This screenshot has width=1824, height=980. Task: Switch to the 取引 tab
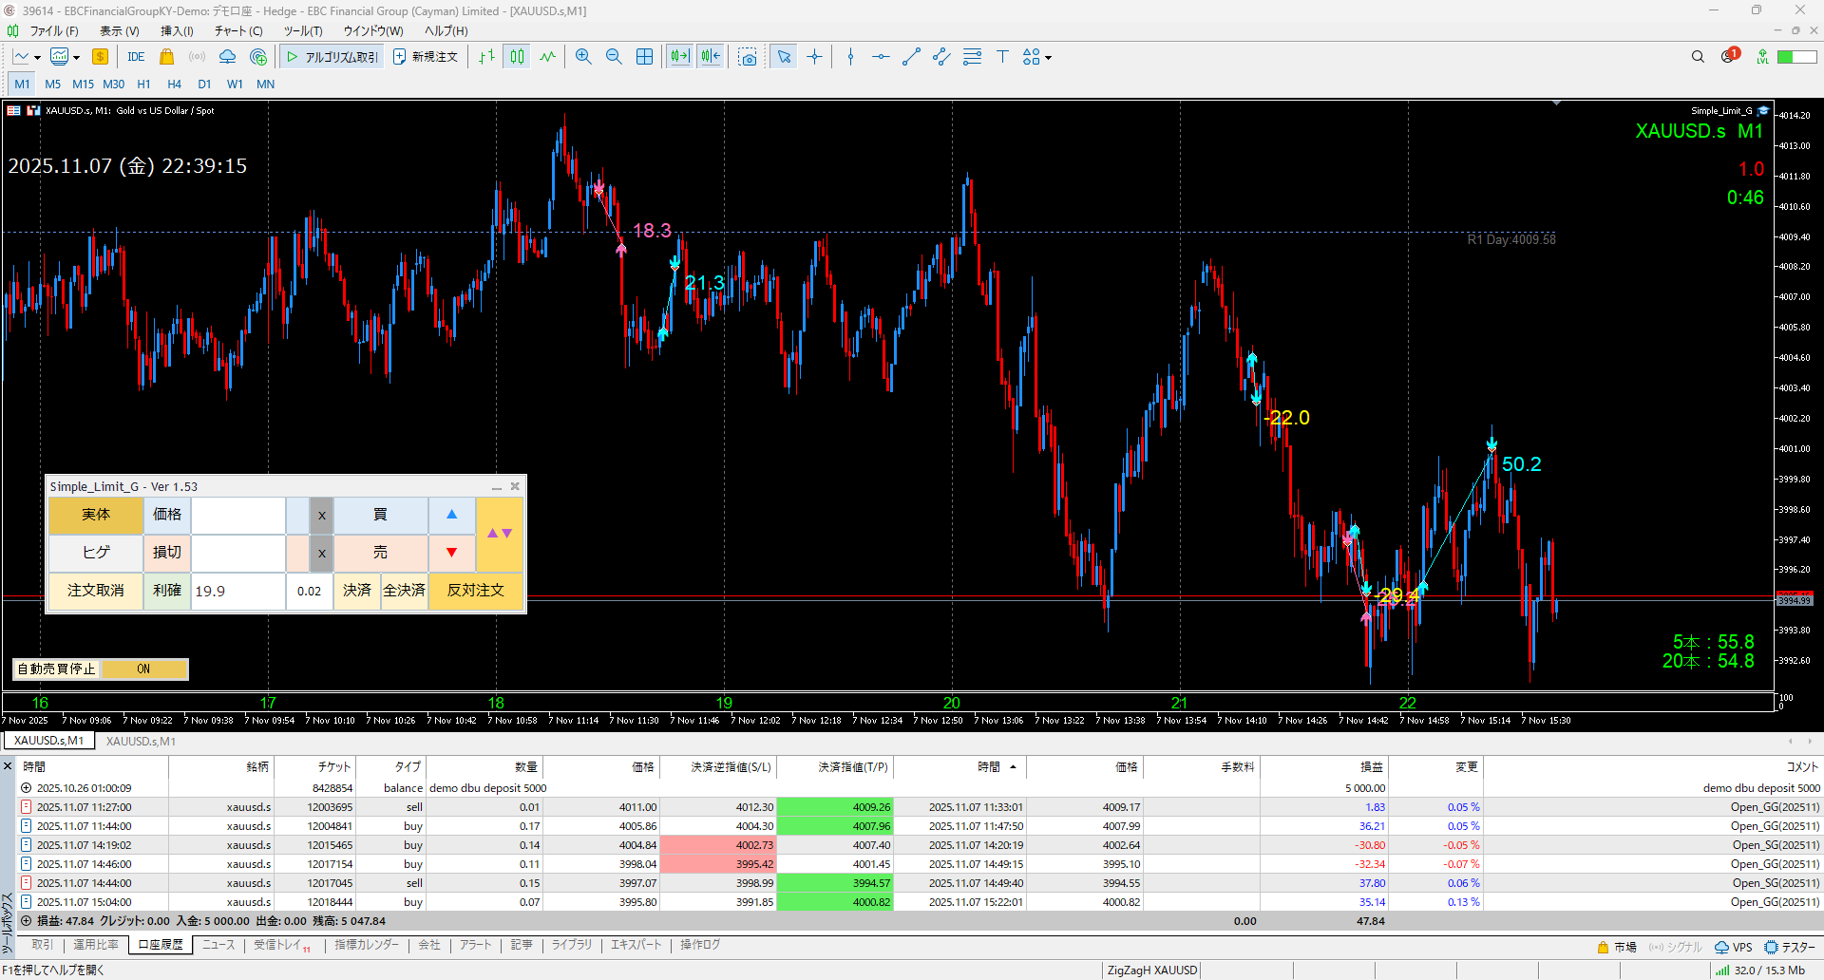point(42,945)
